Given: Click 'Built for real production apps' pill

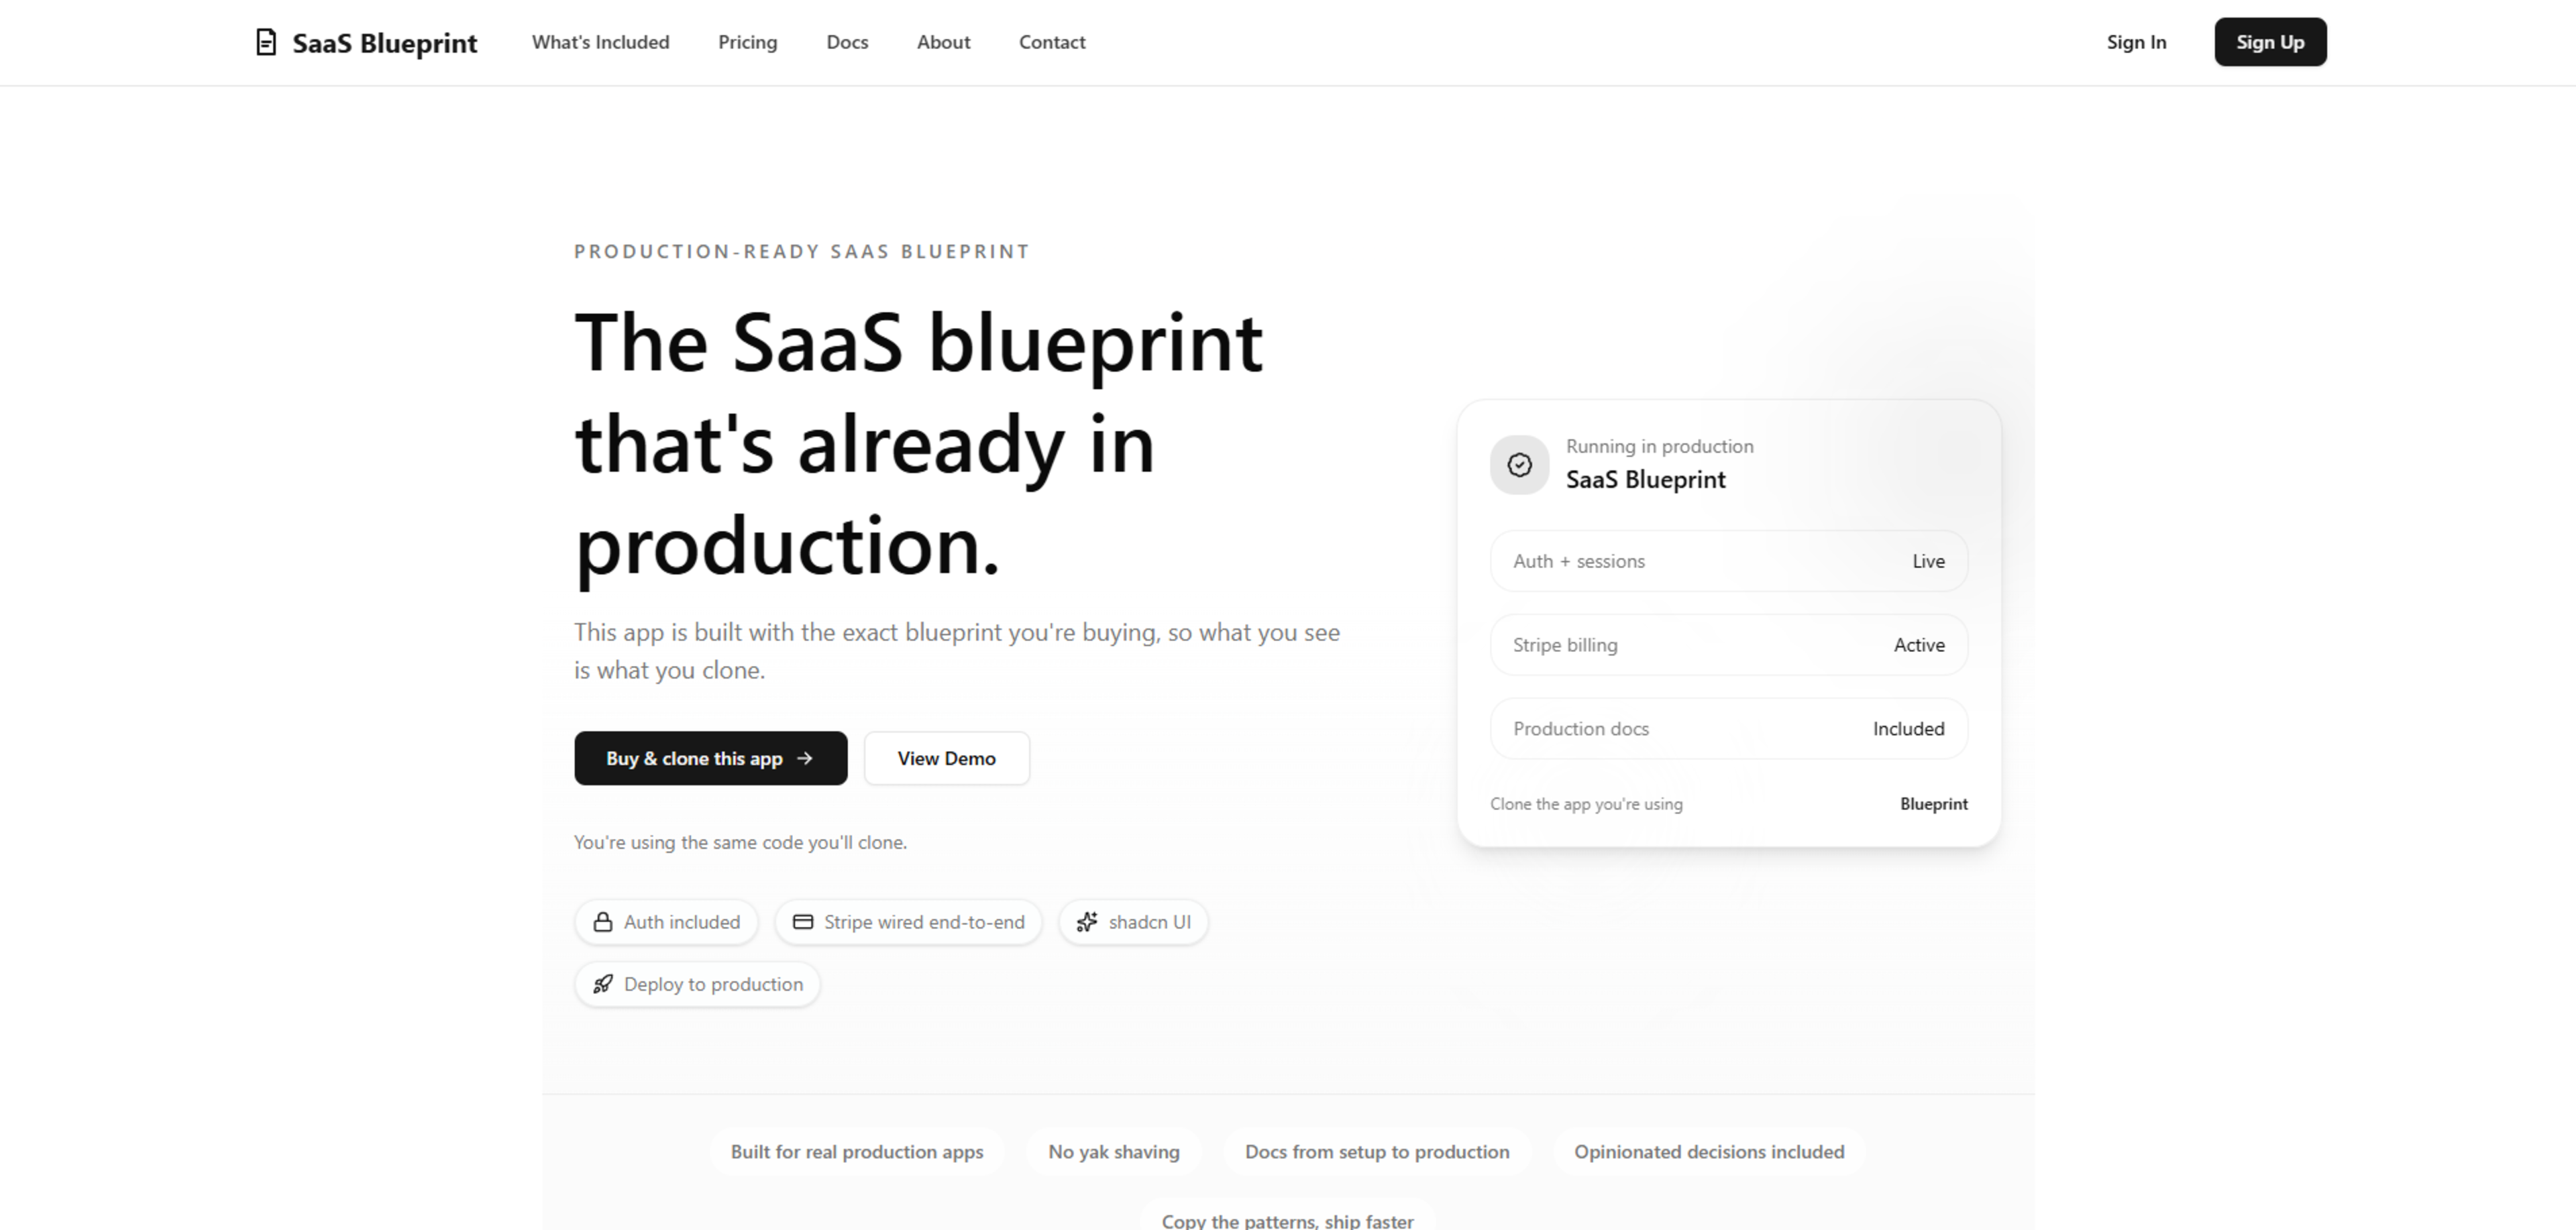Looking at the screenshot, I should tap(856, 1152).
